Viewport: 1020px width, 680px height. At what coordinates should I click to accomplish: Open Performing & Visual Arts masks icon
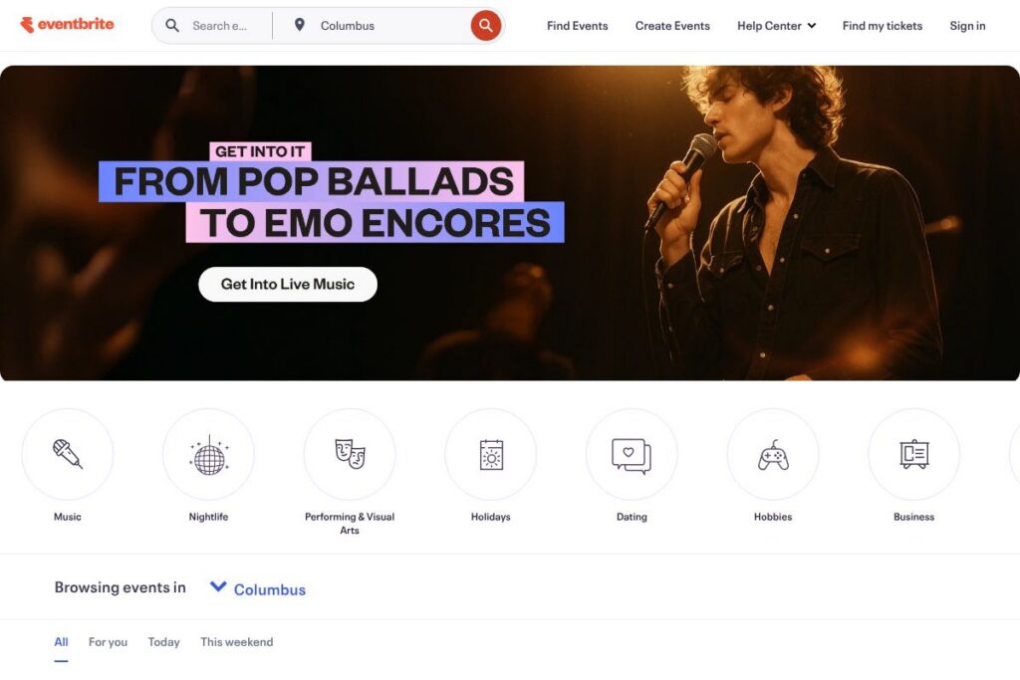tap(350, 454)
